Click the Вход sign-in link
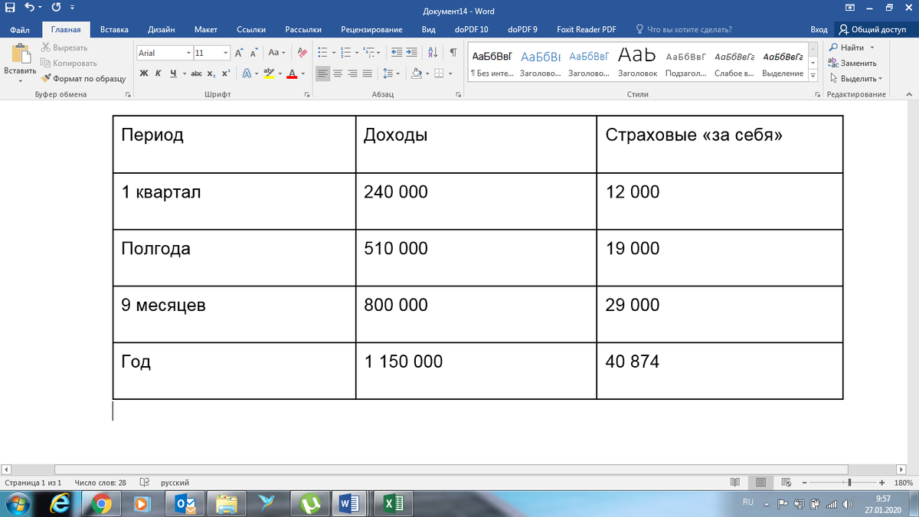The height and width of the screenshot is (517, 919). (819, 29)
